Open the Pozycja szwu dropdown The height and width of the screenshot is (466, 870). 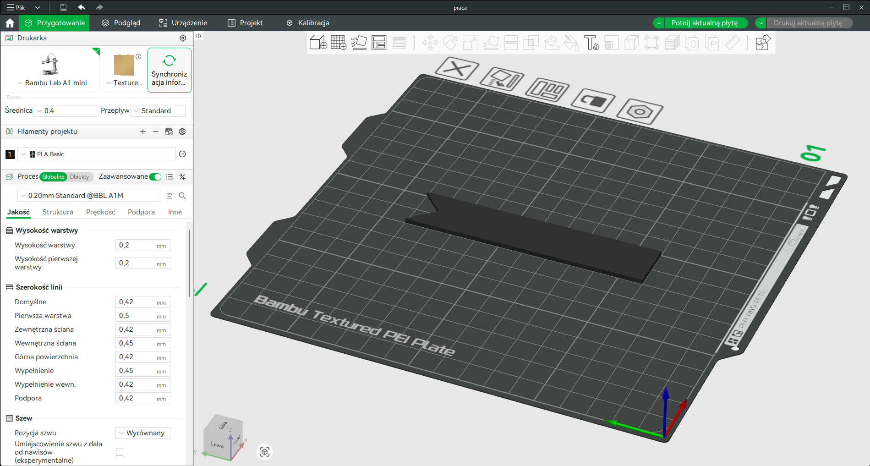[143, 433]
